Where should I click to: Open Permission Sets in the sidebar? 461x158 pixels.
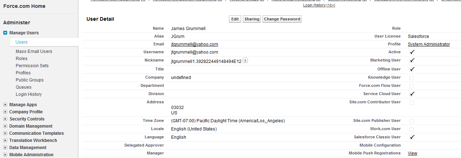tap(32, 66)
